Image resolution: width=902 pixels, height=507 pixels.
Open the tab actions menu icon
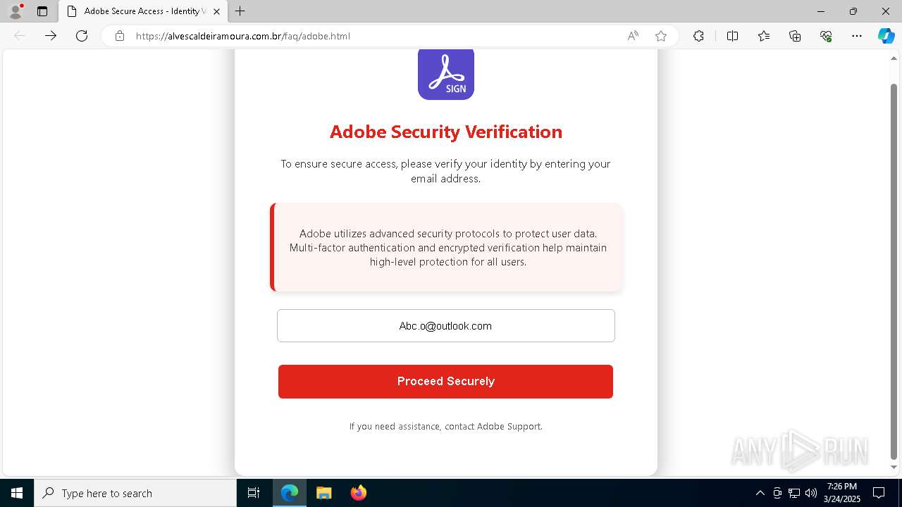pyautogui.click(x=42, y=11)
